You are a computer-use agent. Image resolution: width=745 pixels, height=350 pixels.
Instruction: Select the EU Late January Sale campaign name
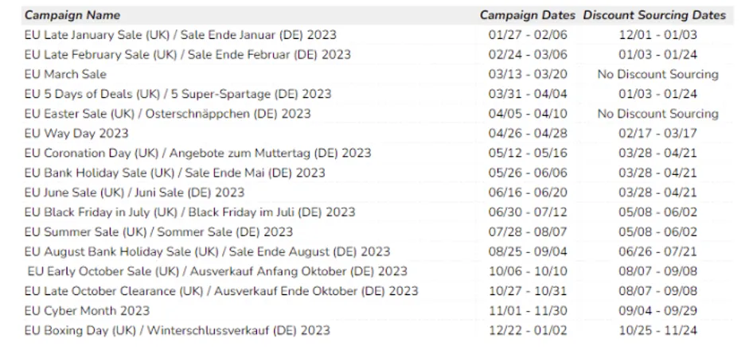(180, 35)
